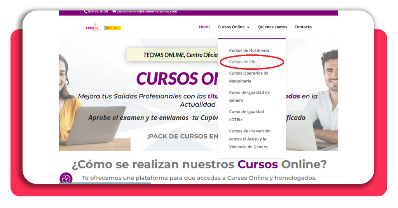398x208 pixels.
Task: Click the ¡PACK DE CURSOS text
Action: 183,136
